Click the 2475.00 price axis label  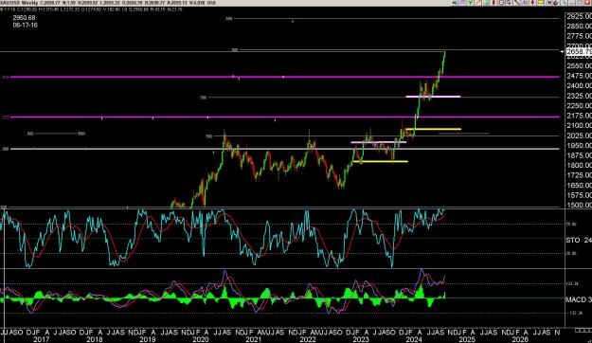click(579, 76)
